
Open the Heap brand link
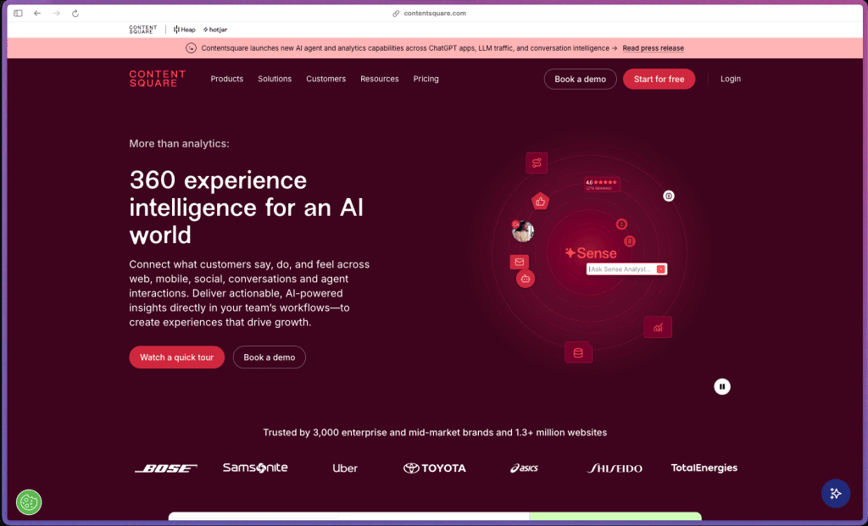coord(184,30)
